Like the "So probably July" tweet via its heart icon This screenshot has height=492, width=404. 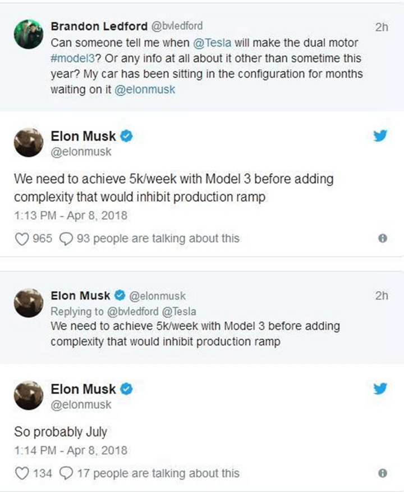coord(21,473)
